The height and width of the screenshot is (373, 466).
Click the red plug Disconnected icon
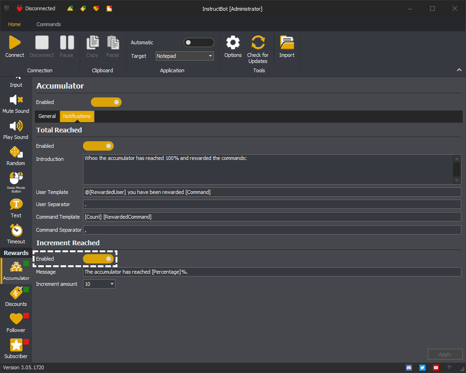coord(20,8)
